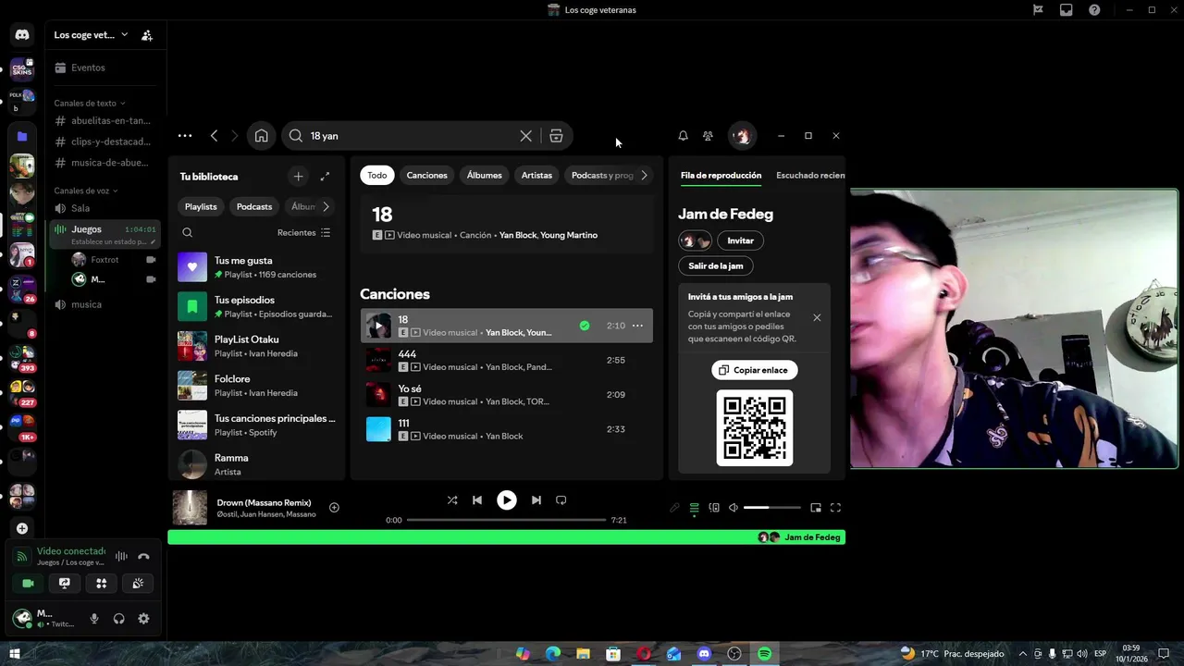Image resolution: width=1184 pixels, height=666 pixels.
Task: Open friend activity icon in Spotify
Action: pos(708,136)
